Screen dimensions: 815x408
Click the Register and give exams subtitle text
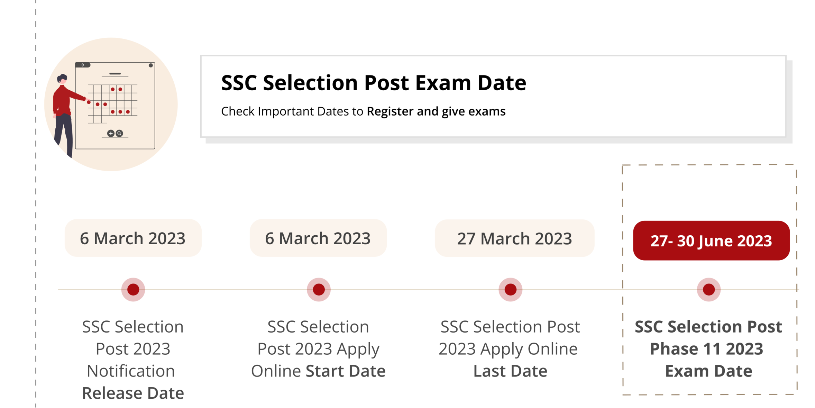(x=436, y=111)
